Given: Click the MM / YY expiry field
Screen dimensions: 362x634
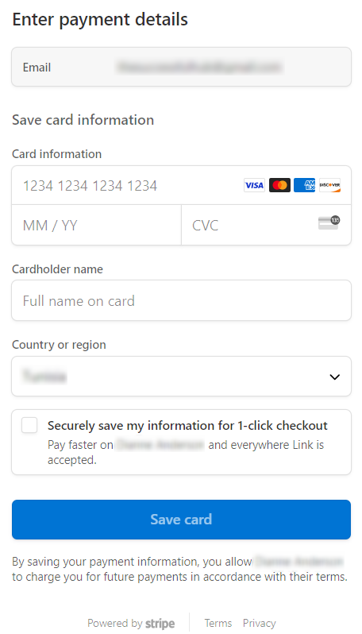Looking at the screenshot, I should point(97,225).
